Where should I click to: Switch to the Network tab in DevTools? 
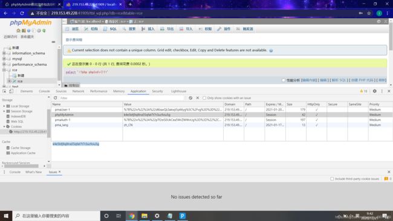(x=78, y=91)
